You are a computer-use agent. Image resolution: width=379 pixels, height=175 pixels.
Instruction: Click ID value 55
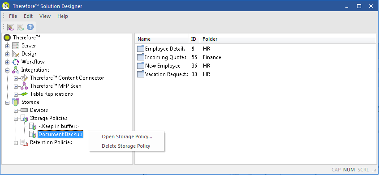(194, 57)
